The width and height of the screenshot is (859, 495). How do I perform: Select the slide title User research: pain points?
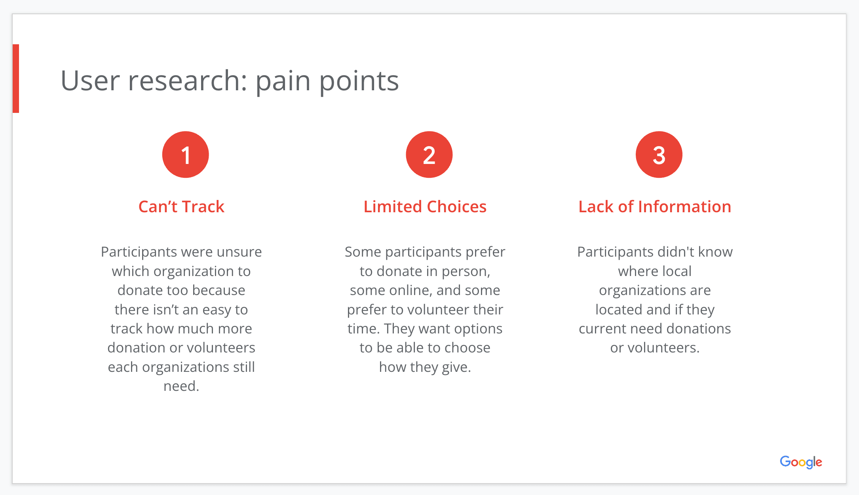[230, 81]
